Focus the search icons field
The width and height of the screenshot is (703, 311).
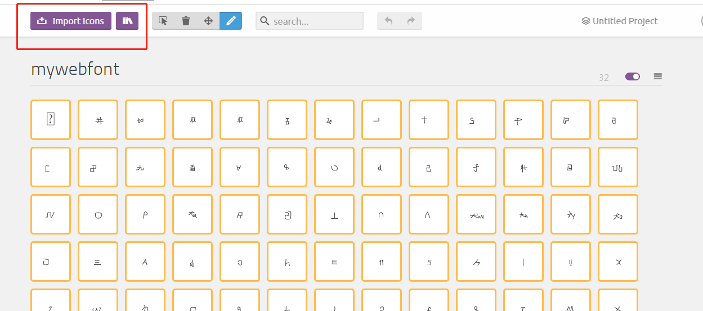coord(310,21)
